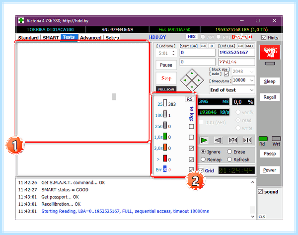298x235 pixels.
Task: Switch to the Standard tab
Action: (x=28, y=38)
